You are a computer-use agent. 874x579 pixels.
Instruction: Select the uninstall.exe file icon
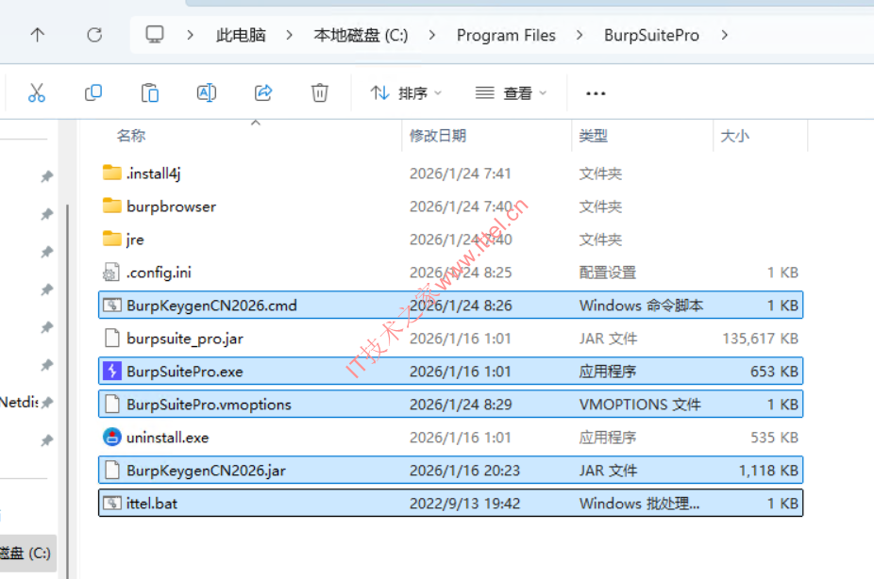point(112,438)
